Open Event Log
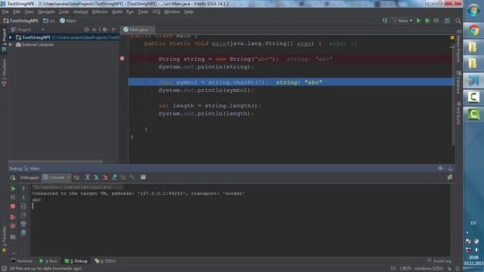Viewport: 484px width, 272px height. point(439,261)
